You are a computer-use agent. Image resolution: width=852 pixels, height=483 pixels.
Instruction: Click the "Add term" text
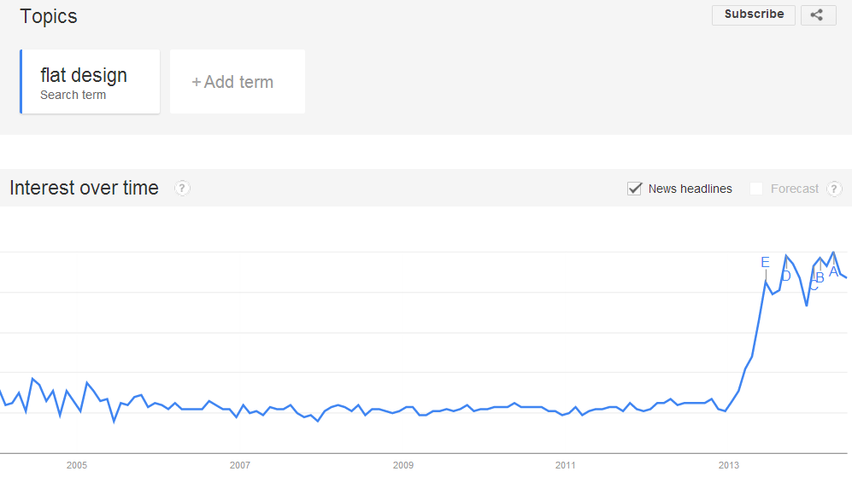tap(238, 82)
